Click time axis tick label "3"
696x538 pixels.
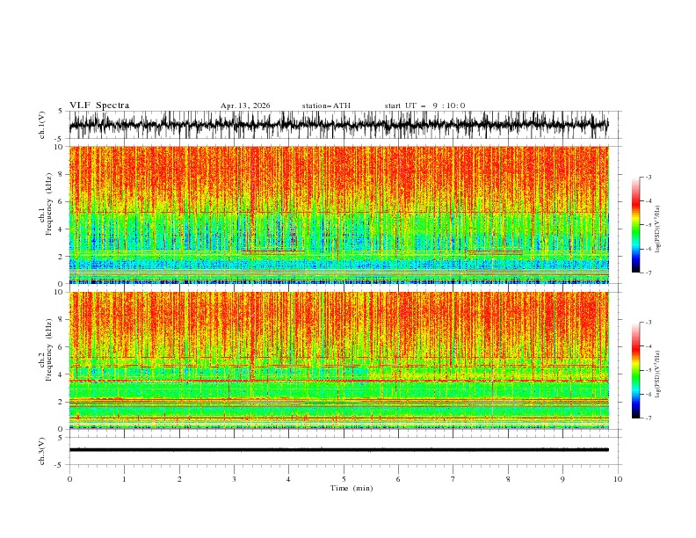pos(234,479)
